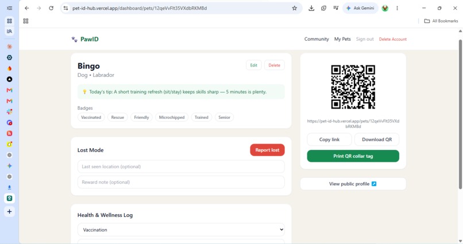This screenshot has width=463, height=244.
Task: Download the QR code
Action: tap(377, 140)
